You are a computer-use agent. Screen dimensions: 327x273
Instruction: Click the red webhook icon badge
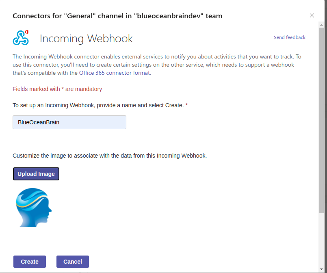pyautogui.click(x=28, y=32)
